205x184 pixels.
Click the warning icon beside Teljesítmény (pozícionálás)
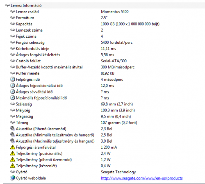click(x=13, y=153)
